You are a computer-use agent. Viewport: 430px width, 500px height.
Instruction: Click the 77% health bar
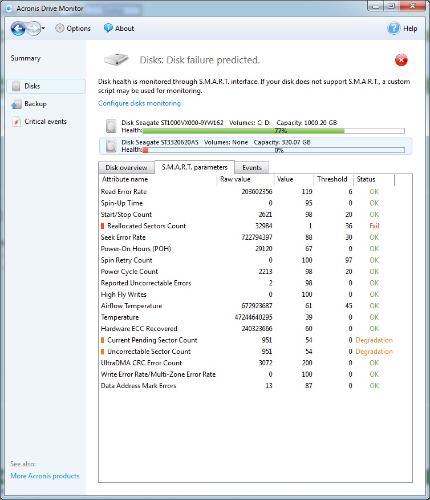pyautogui.click(x=274, y=131)
